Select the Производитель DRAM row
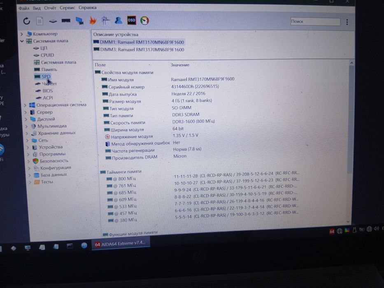The image size is (384, 288). point(146,157)
